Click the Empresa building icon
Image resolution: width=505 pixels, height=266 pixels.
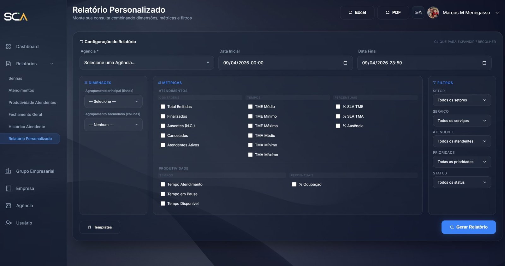[9, 188]
